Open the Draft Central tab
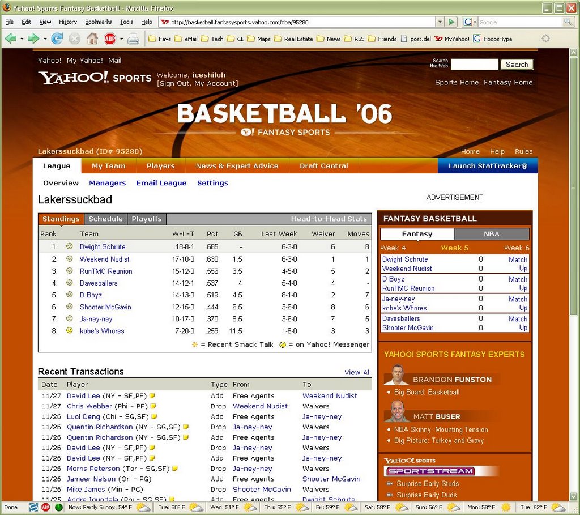The height and width of the screenshot is (515, 580). tap(323, 166)
